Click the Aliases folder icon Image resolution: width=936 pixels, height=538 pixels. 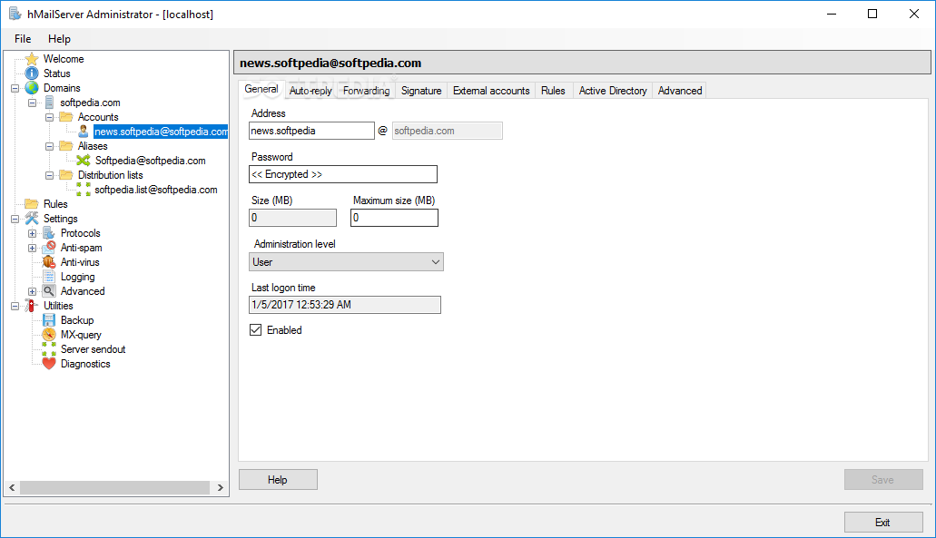[66, 146]
